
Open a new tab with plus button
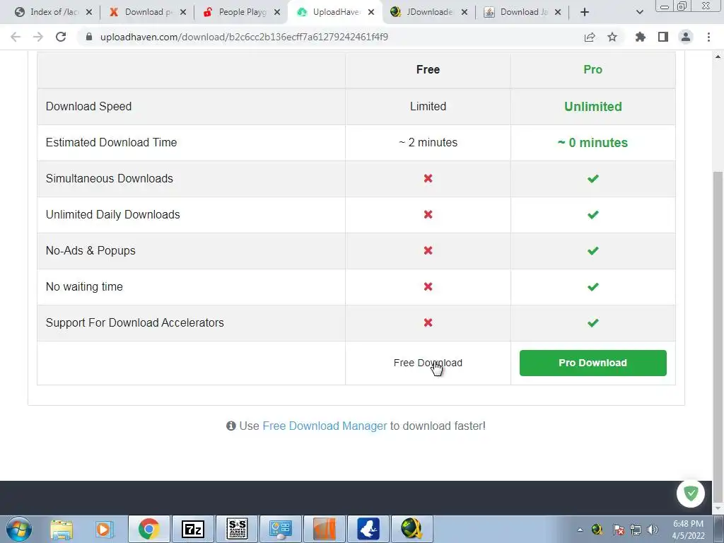[585, 12]
